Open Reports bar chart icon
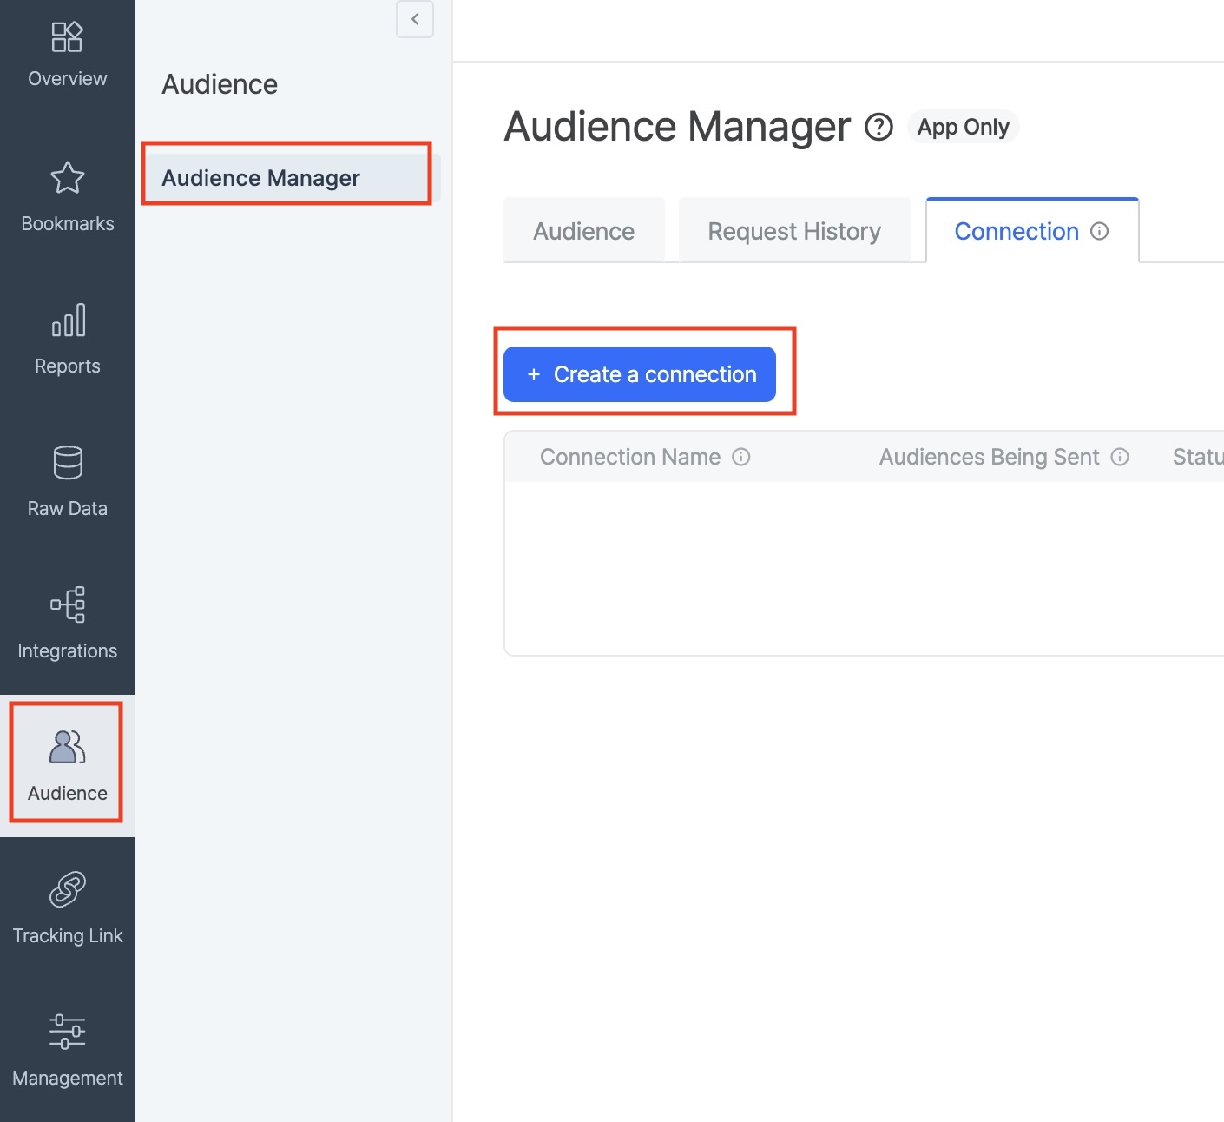1224x1122 pixels. click(x=67, y=320)
